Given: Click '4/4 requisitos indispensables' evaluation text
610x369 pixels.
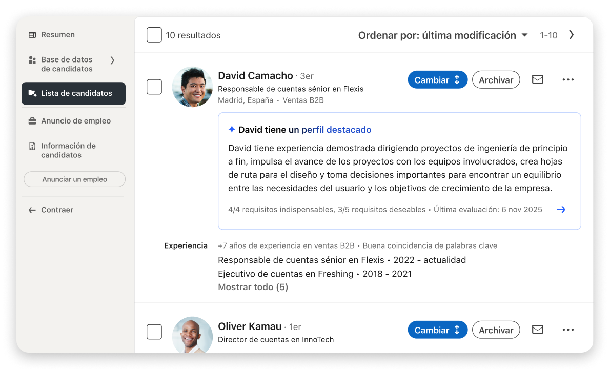Looking at the screenshot, I should 280,210.
